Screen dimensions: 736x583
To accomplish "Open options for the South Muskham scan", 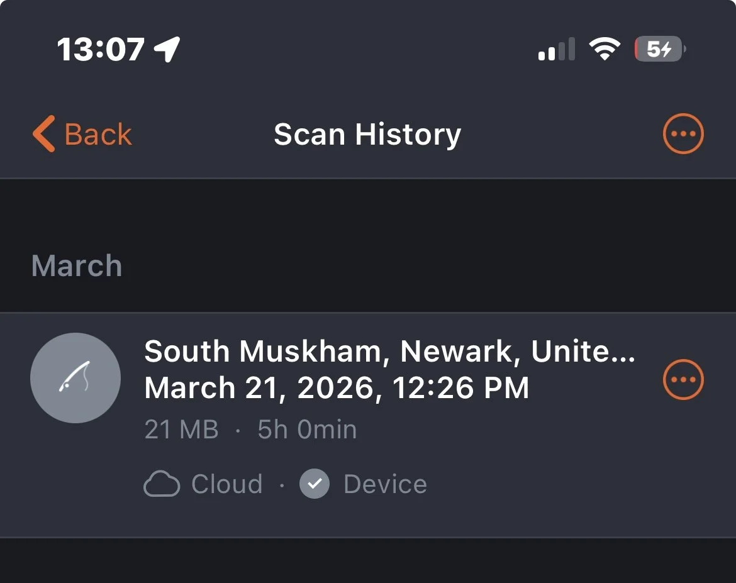I will click(683, 379).
